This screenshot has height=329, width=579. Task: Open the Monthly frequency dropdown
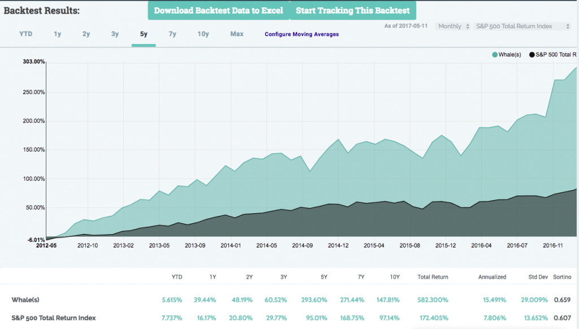(452, 27)
